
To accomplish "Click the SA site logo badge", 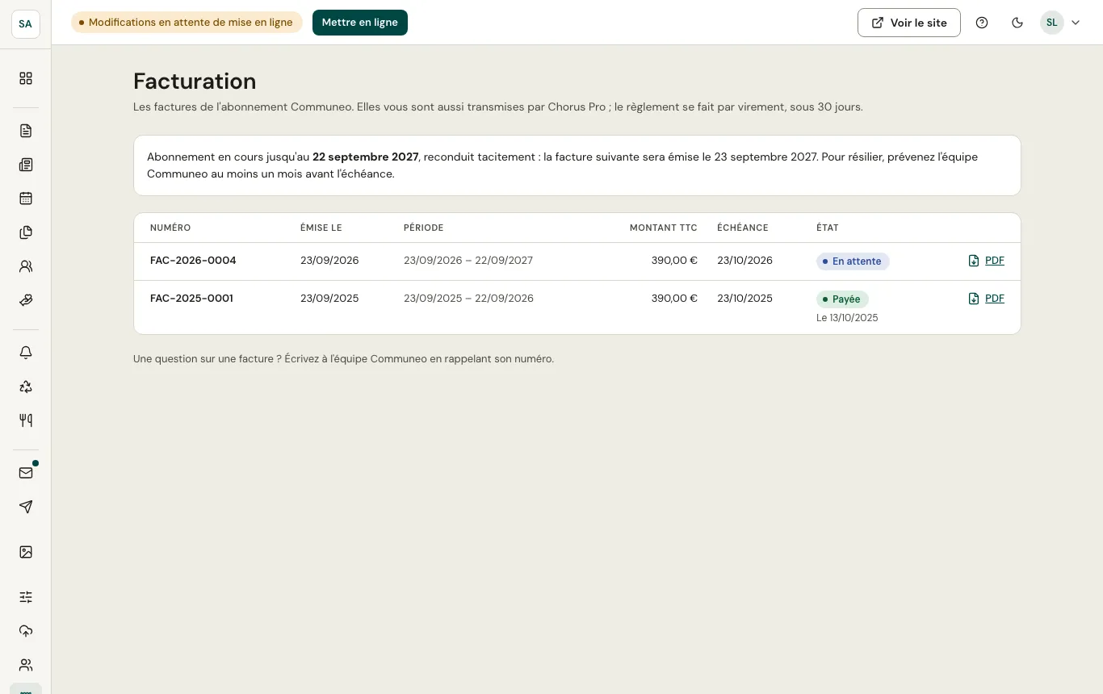I will coord(26,23).
